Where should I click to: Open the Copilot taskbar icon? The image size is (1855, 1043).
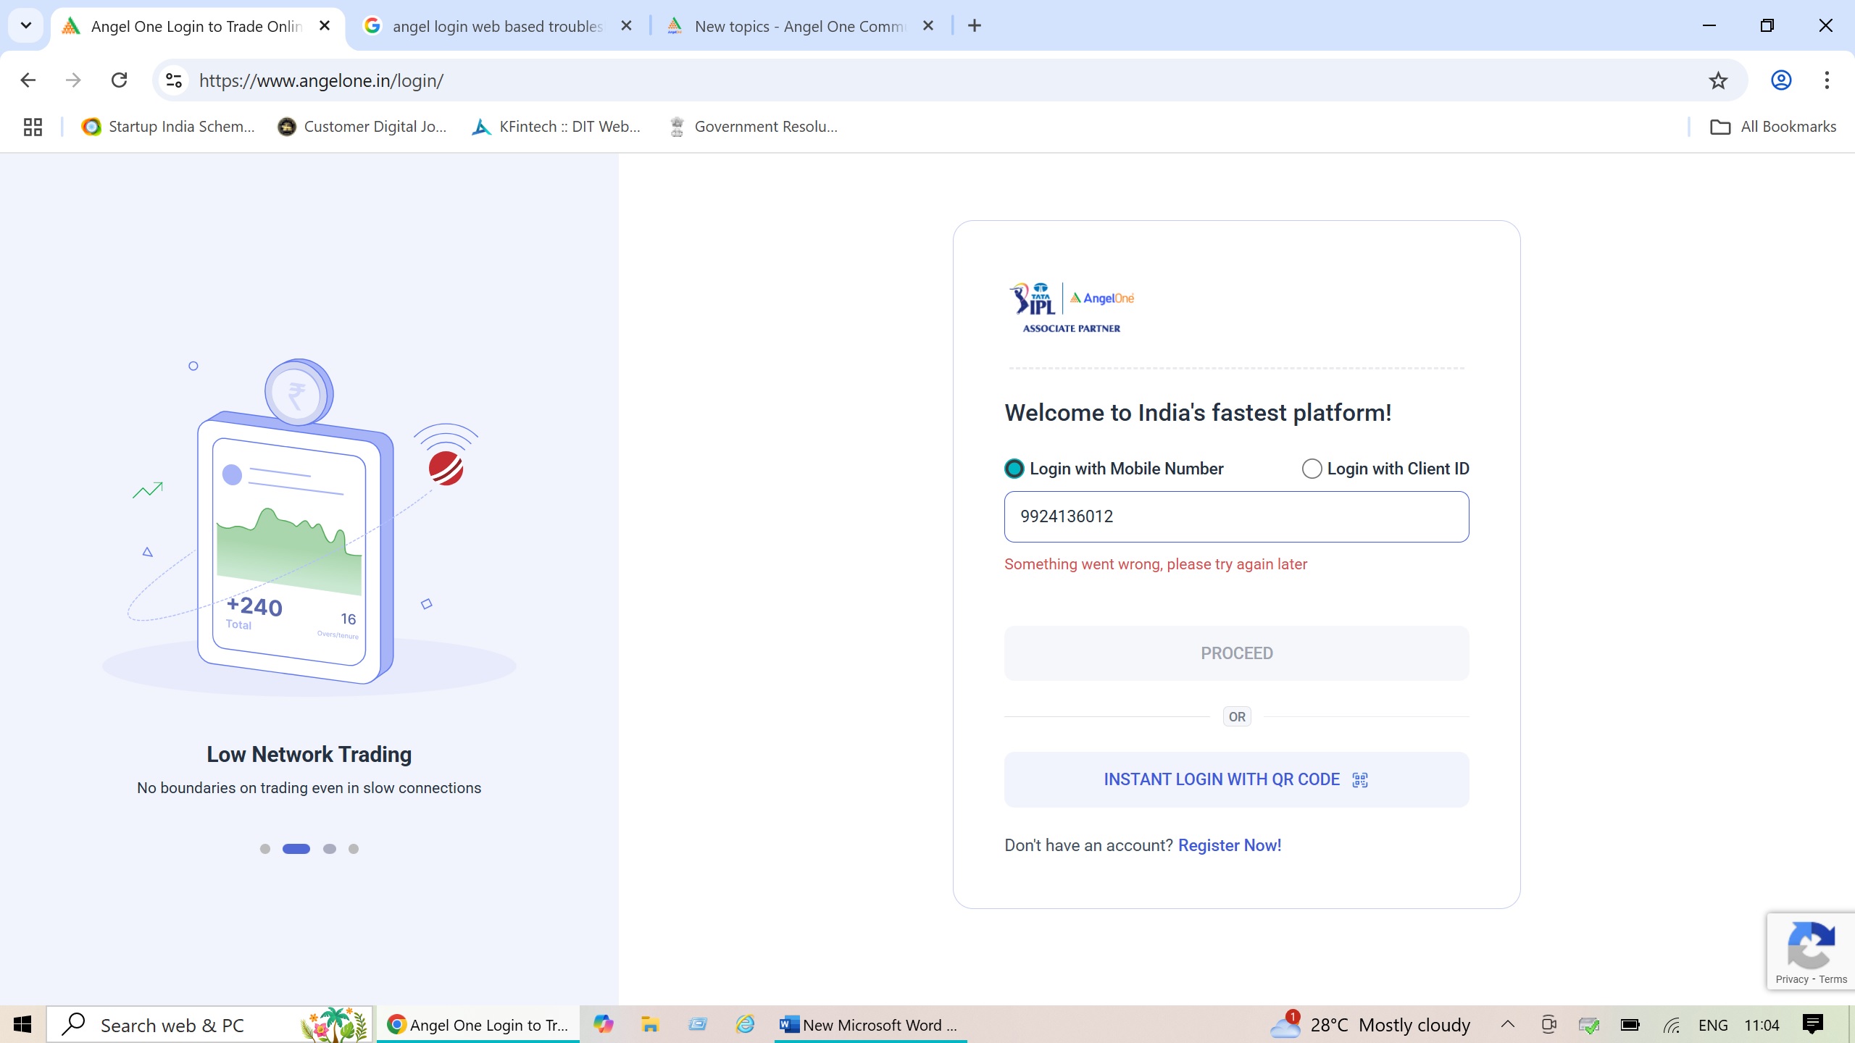[x=603, y=1024]
